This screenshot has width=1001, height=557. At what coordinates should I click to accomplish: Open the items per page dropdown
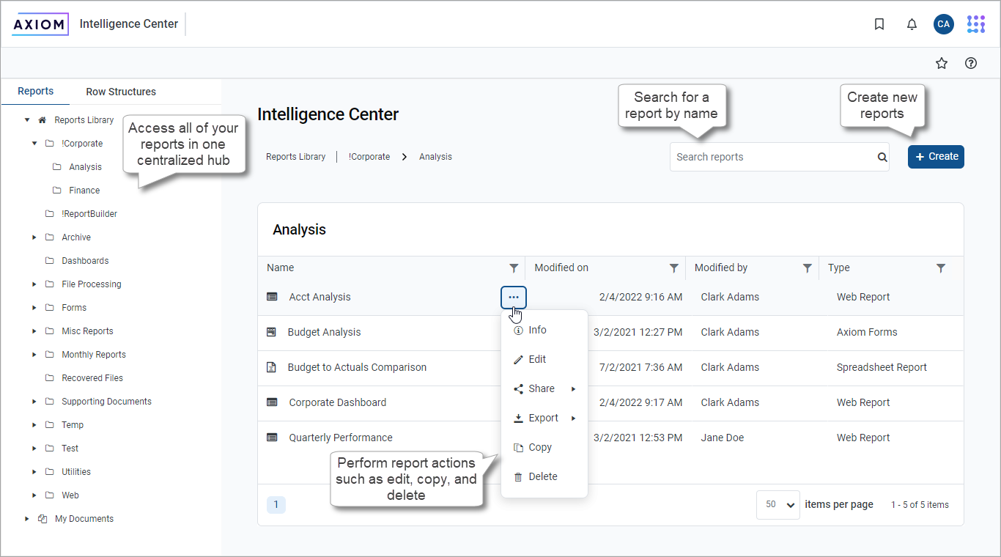[777, 505]
